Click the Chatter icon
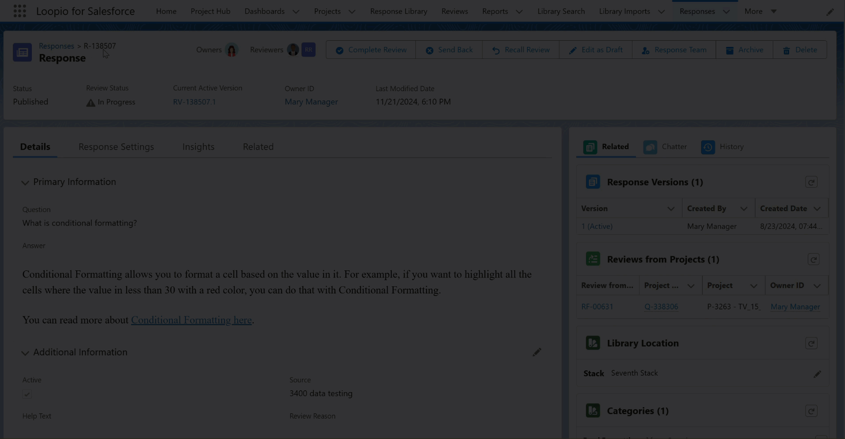 tap(650, 147)
